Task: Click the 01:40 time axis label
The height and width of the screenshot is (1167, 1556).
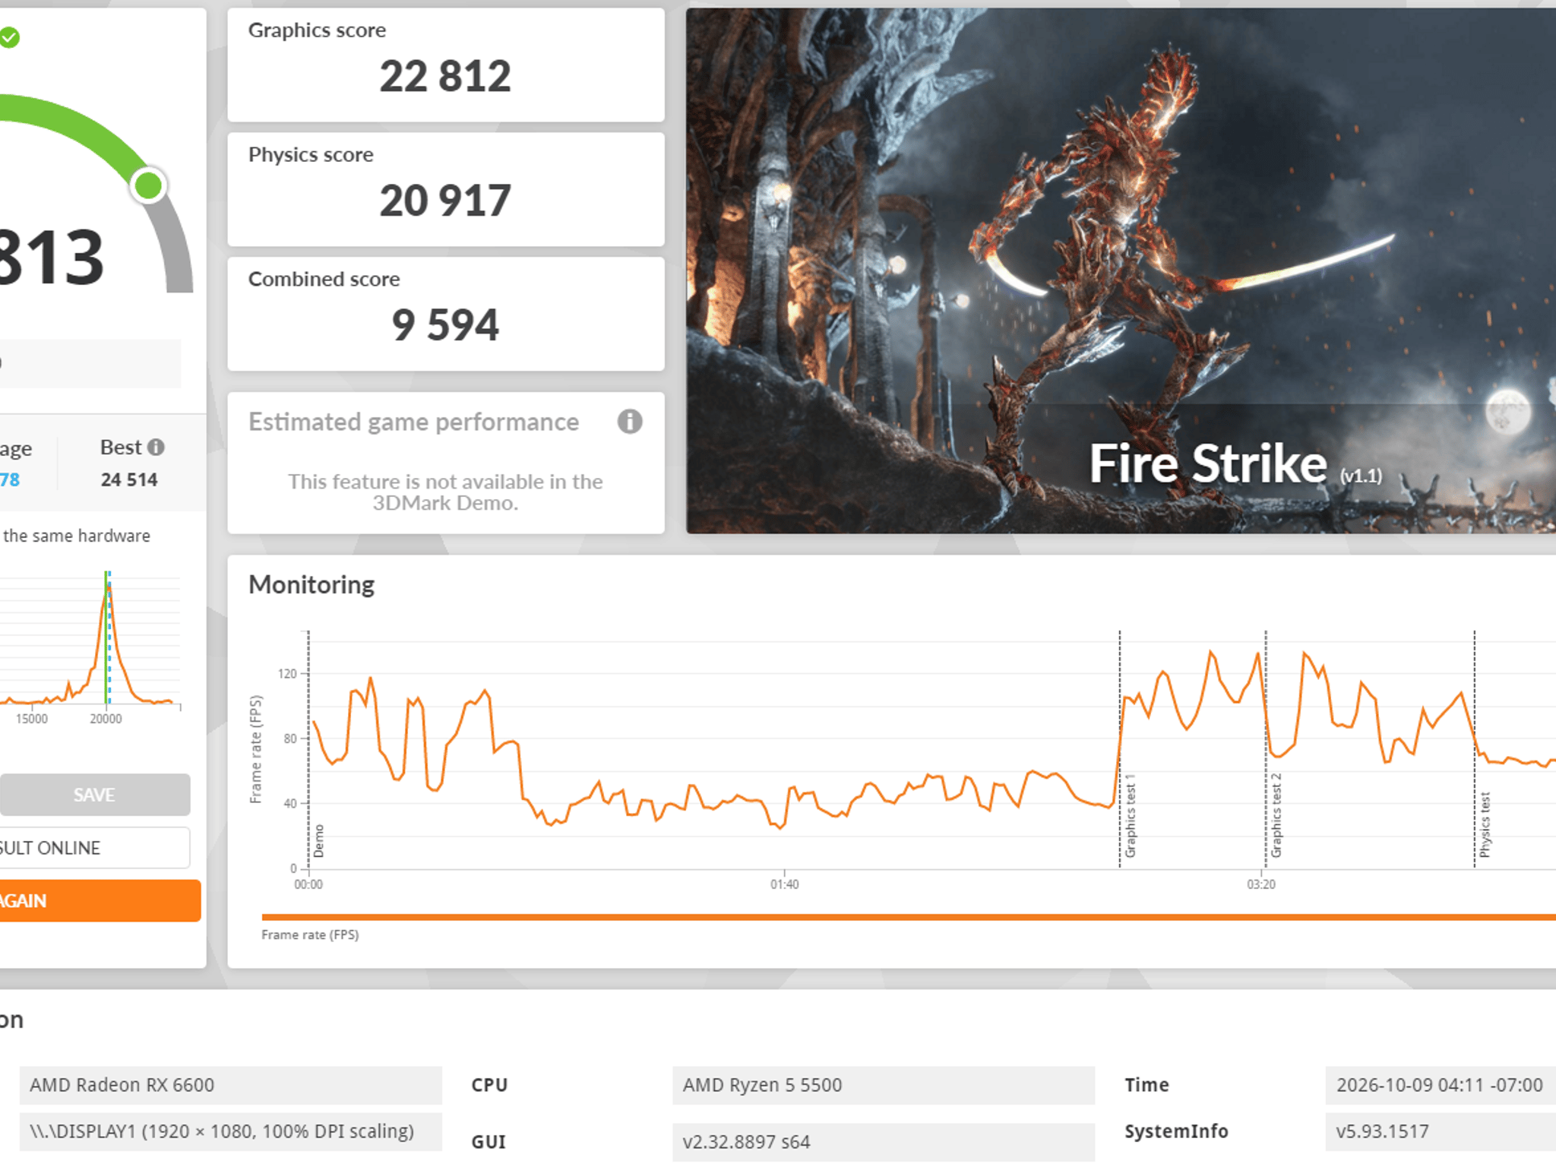Action: click(x=784, y=884)
